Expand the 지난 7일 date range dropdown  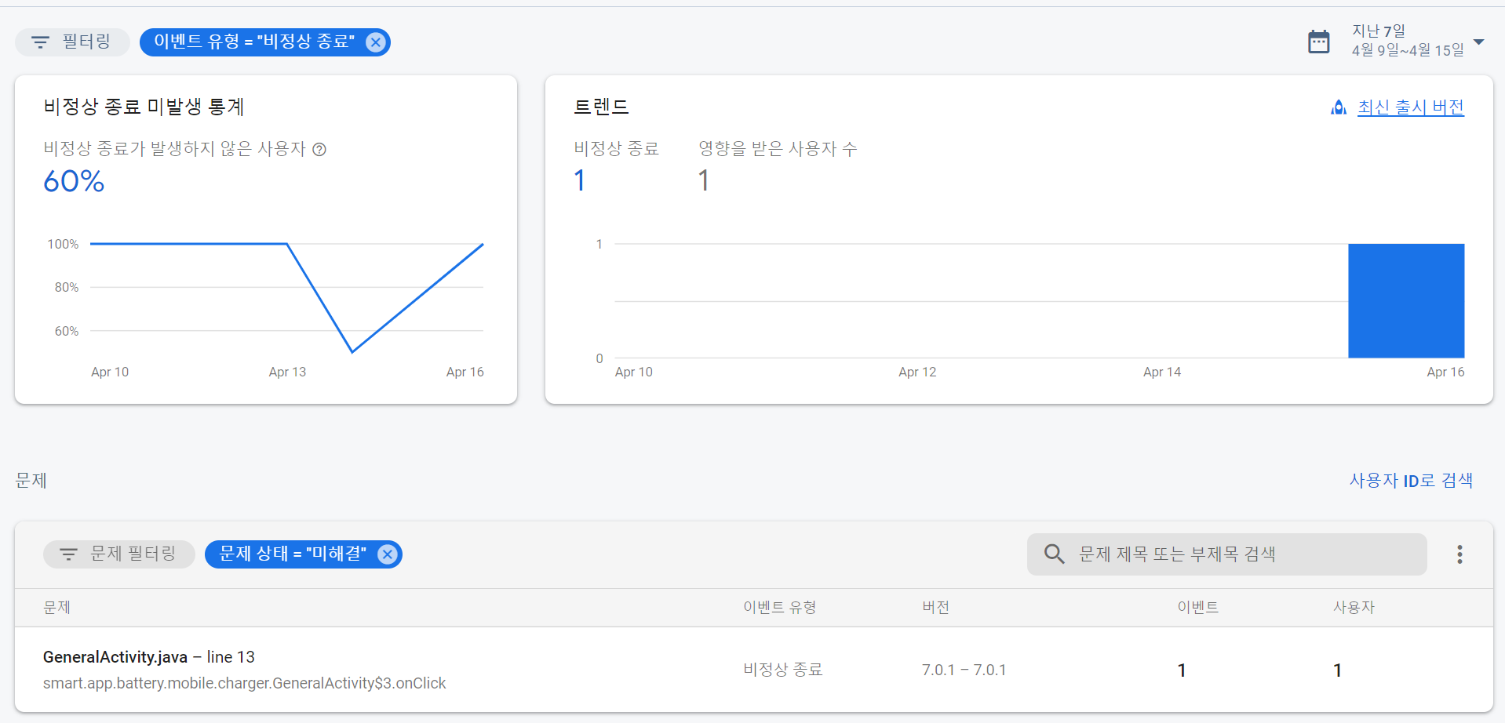(1478, 42)
